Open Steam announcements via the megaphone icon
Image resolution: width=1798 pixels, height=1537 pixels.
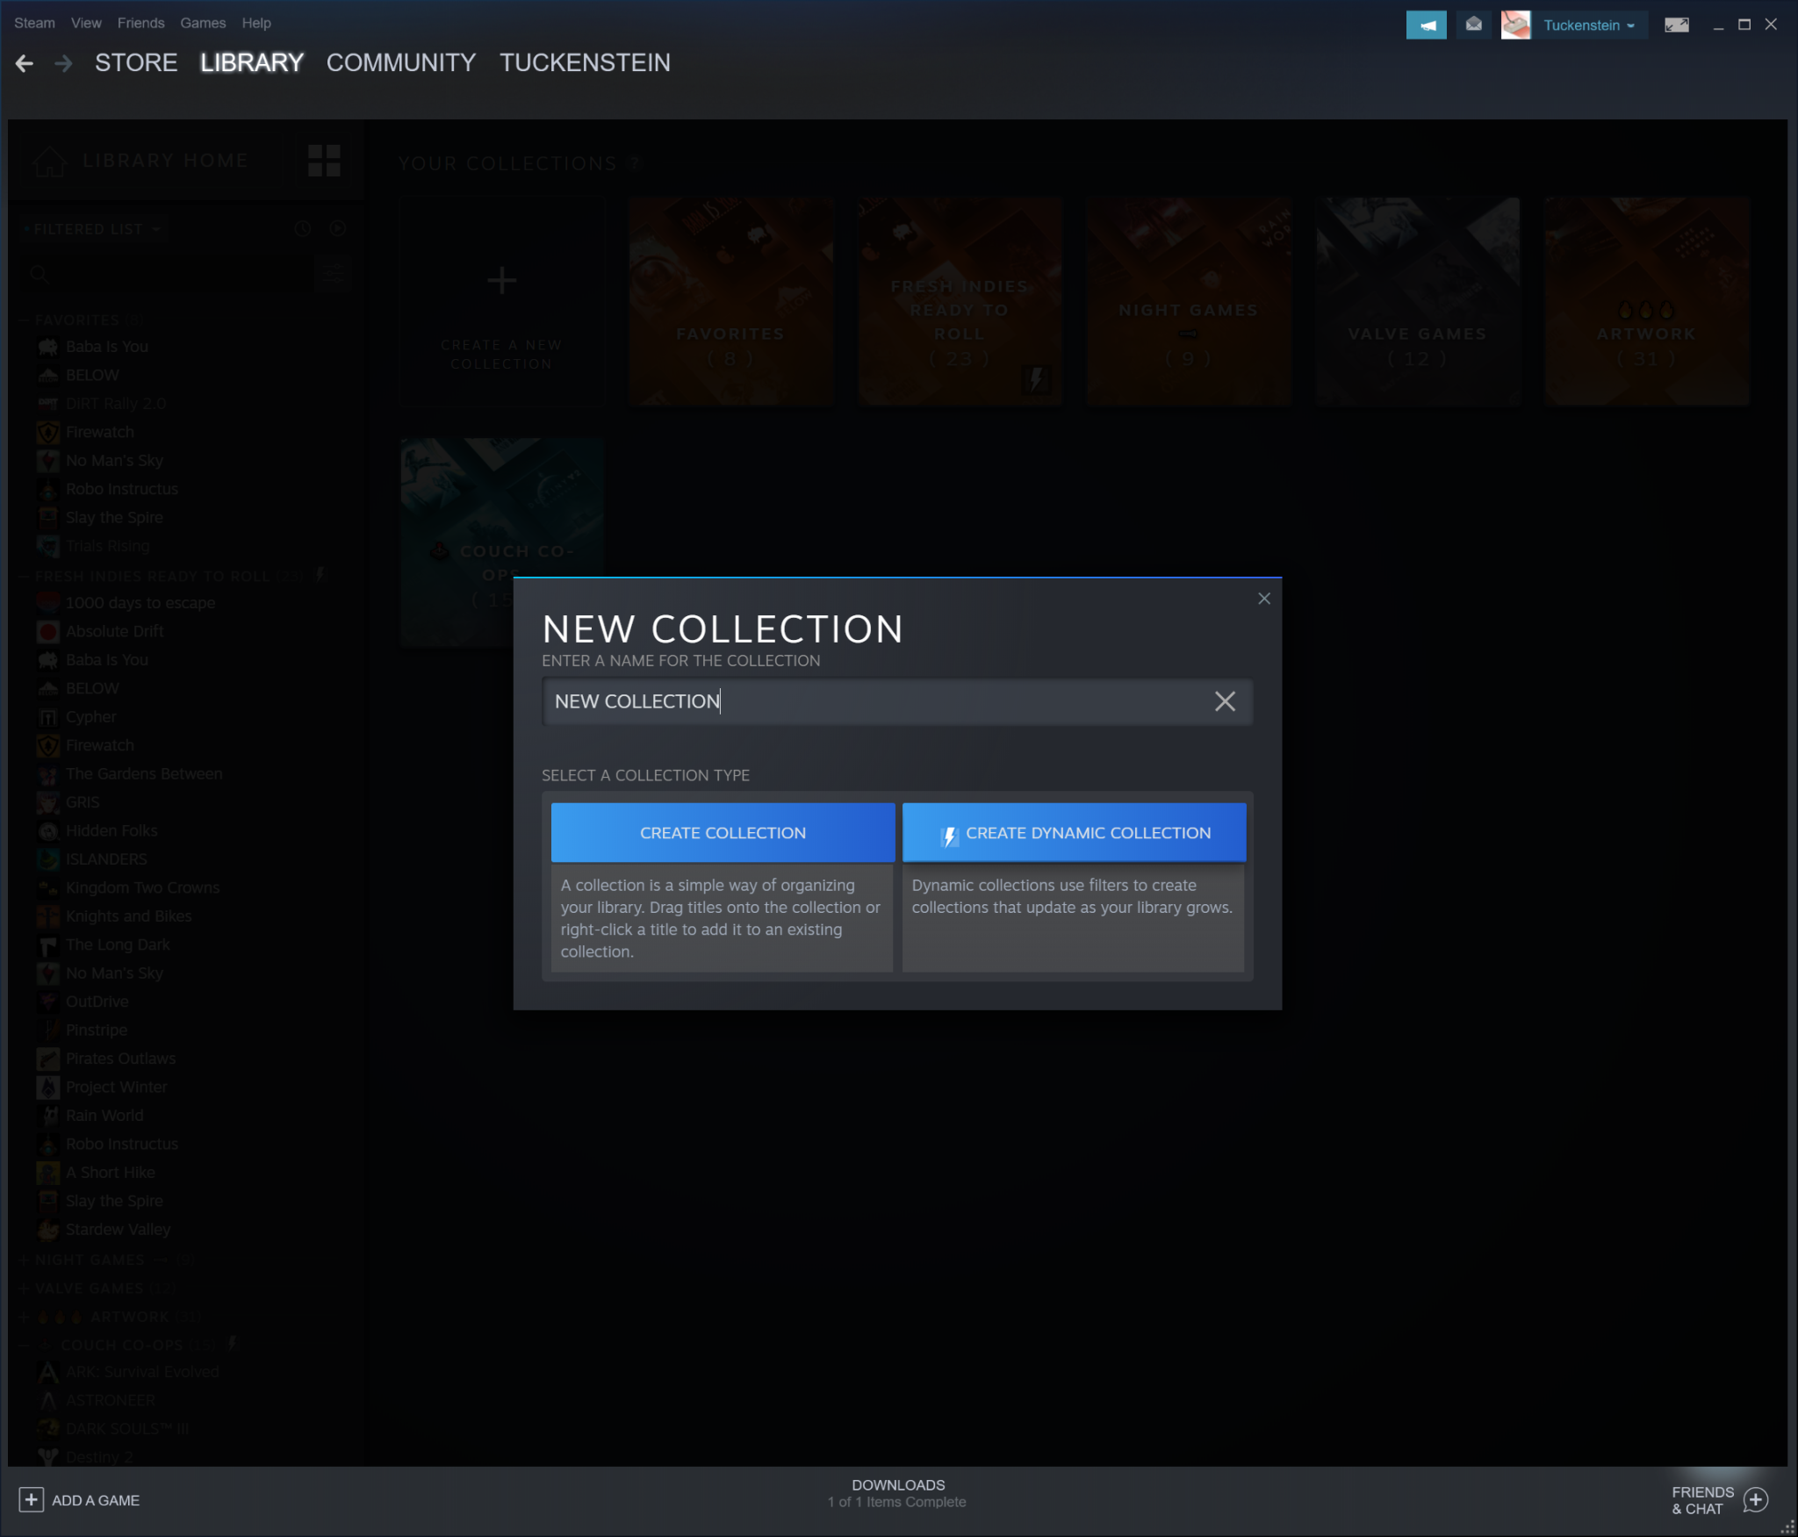[x=1427, y=25]
